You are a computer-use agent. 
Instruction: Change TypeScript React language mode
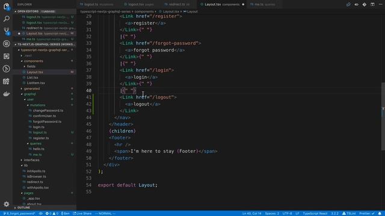pyautogui.click(x=315, y=214)
